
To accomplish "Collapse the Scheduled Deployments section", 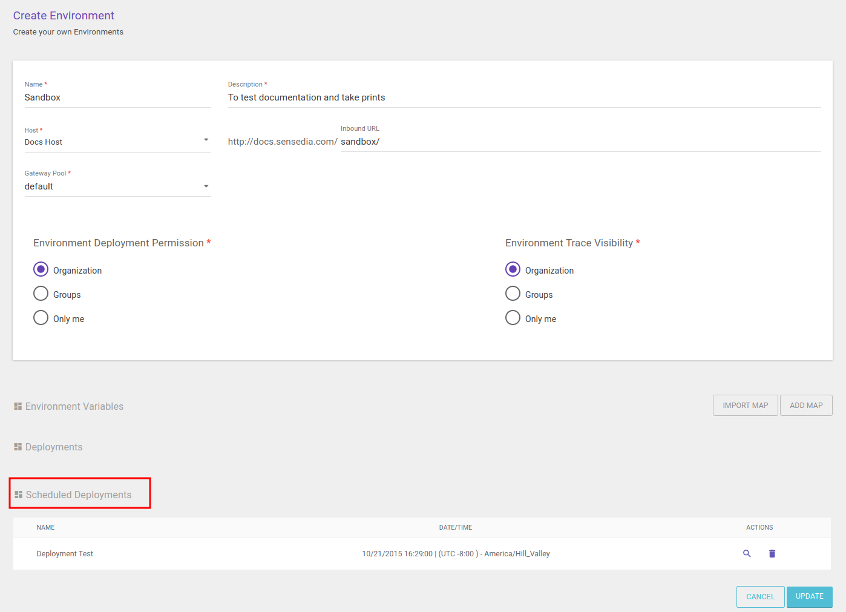I will click(x=79, y=495).
